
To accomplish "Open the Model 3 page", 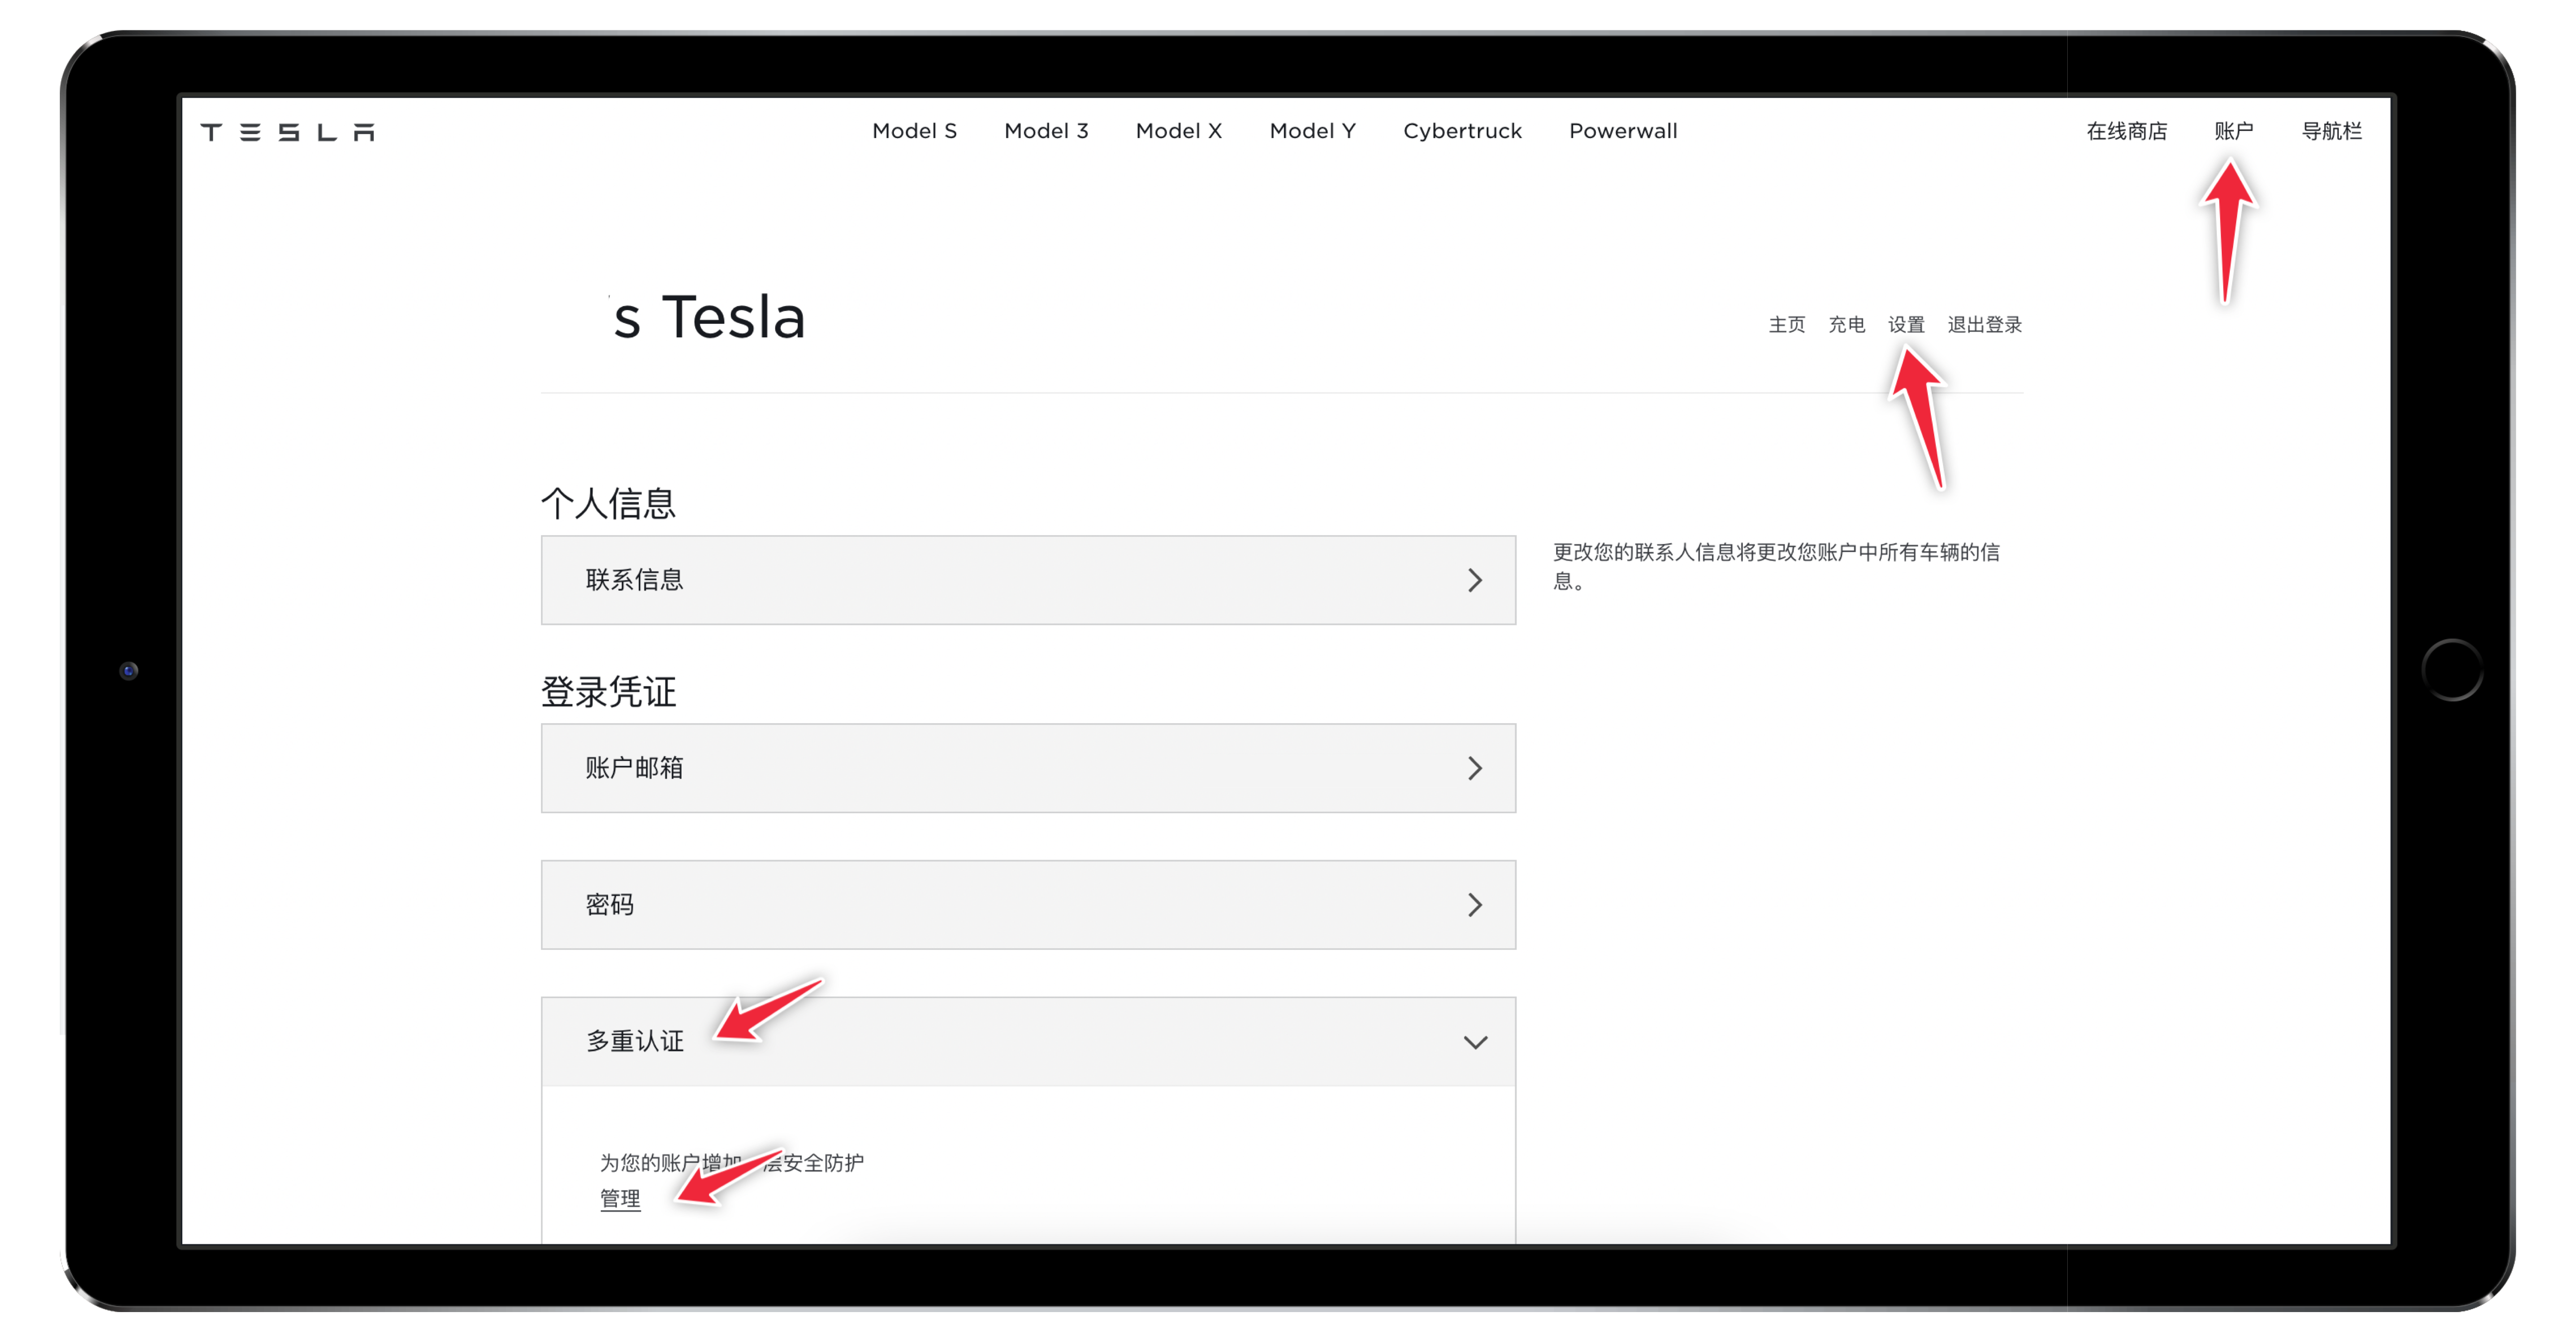I will [1046, 131].
